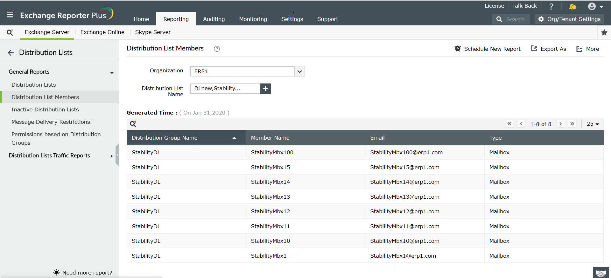Click the alarm clock schedule icon
This screenshot has width=611, height=278.
pyautogui.click(x=458, y=49)
